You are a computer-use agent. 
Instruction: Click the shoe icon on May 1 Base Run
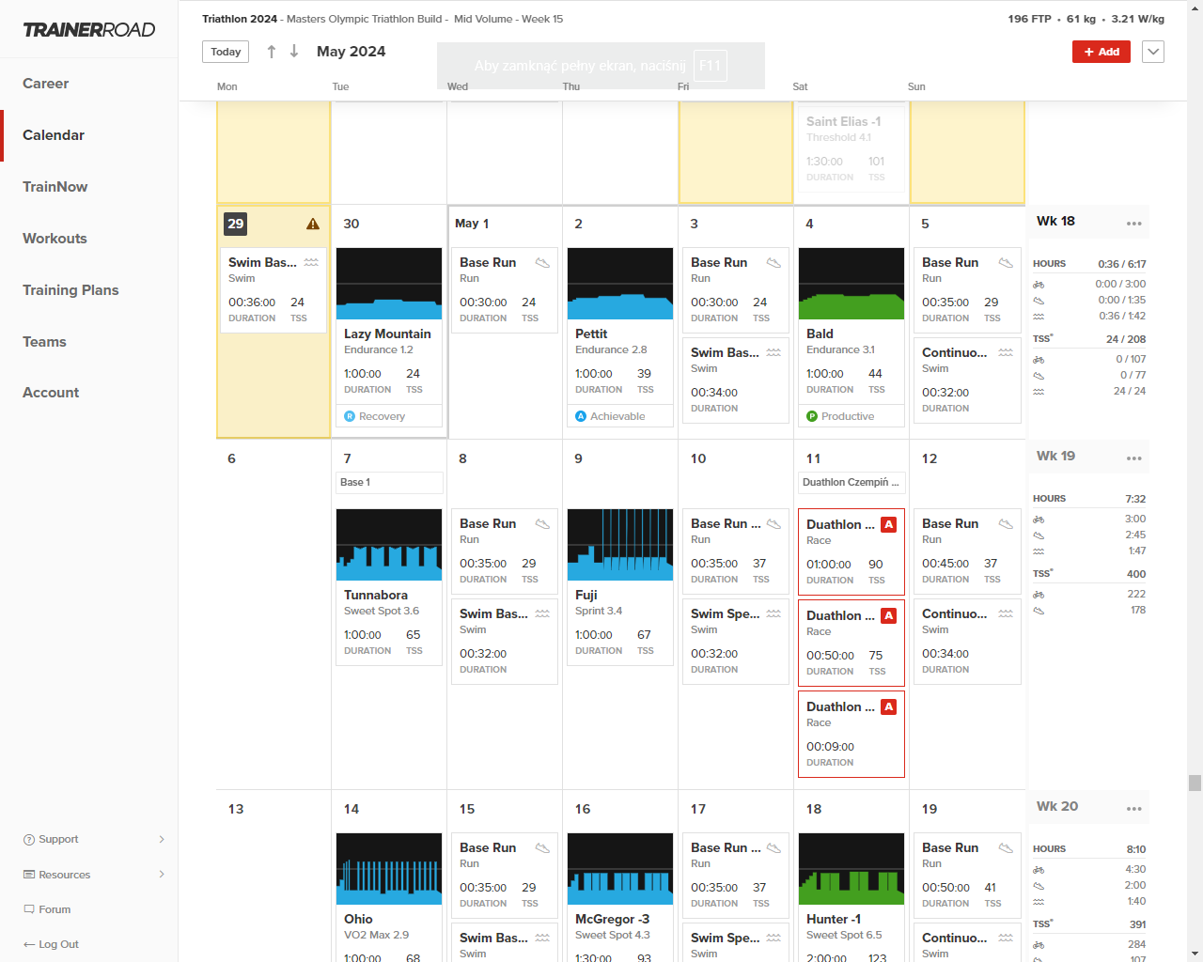tap(542, 263)
